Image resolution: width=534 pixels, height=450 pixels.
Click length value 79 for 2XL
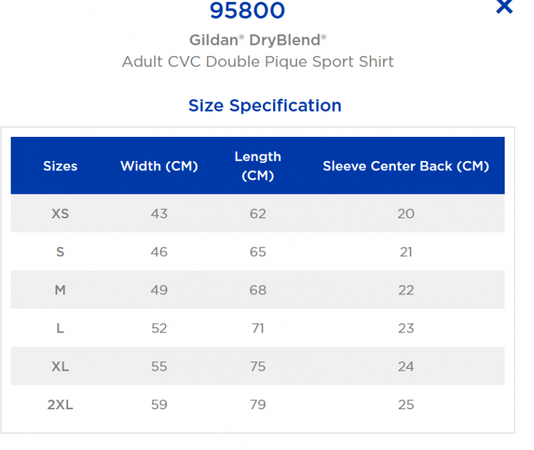(x=258, y=405)
